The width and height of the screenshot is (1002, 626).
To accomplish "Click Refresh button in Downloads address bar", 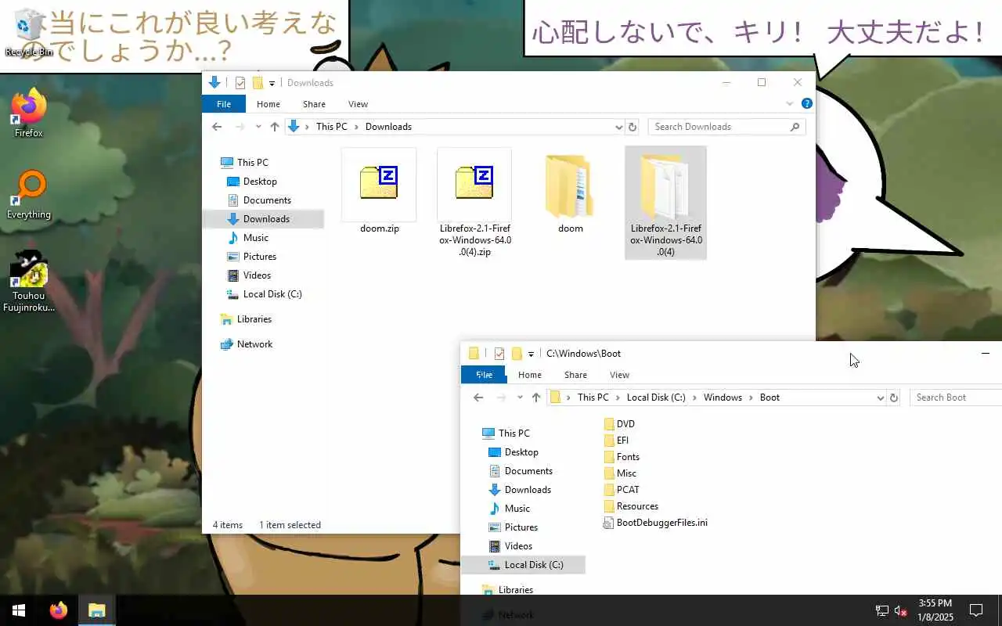I will click(x=633, y=127).
